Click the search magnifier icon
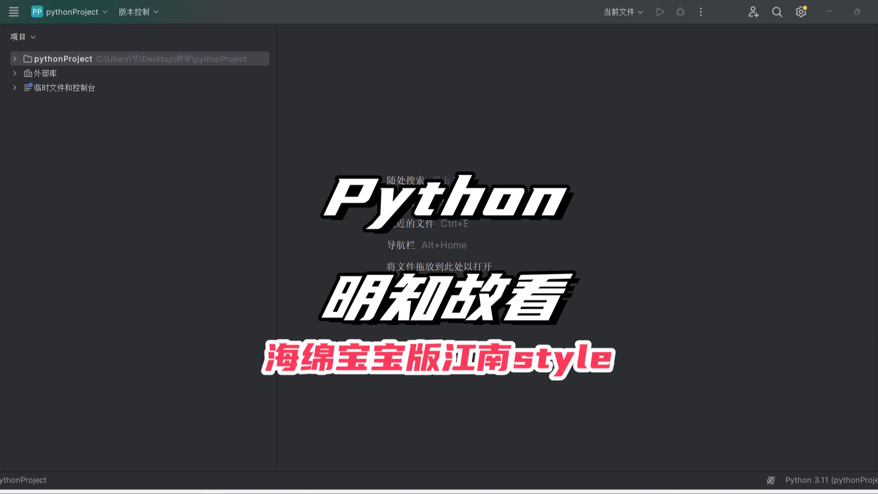Viewport: 878px width, 494px height. tap(777, 12)
